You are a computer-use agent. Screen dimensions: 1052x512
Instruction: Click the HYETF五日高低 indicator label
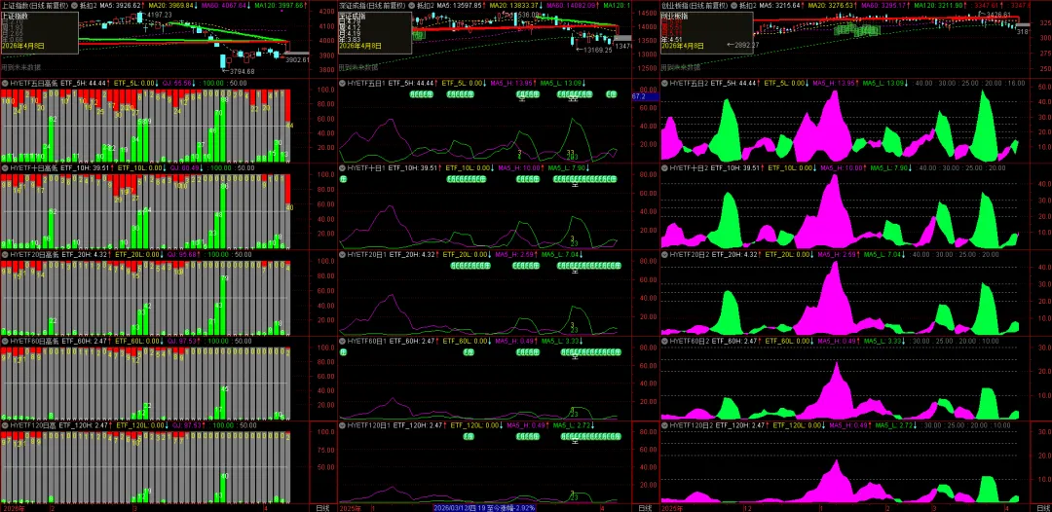pyautogui.click(x=33, y=83)
